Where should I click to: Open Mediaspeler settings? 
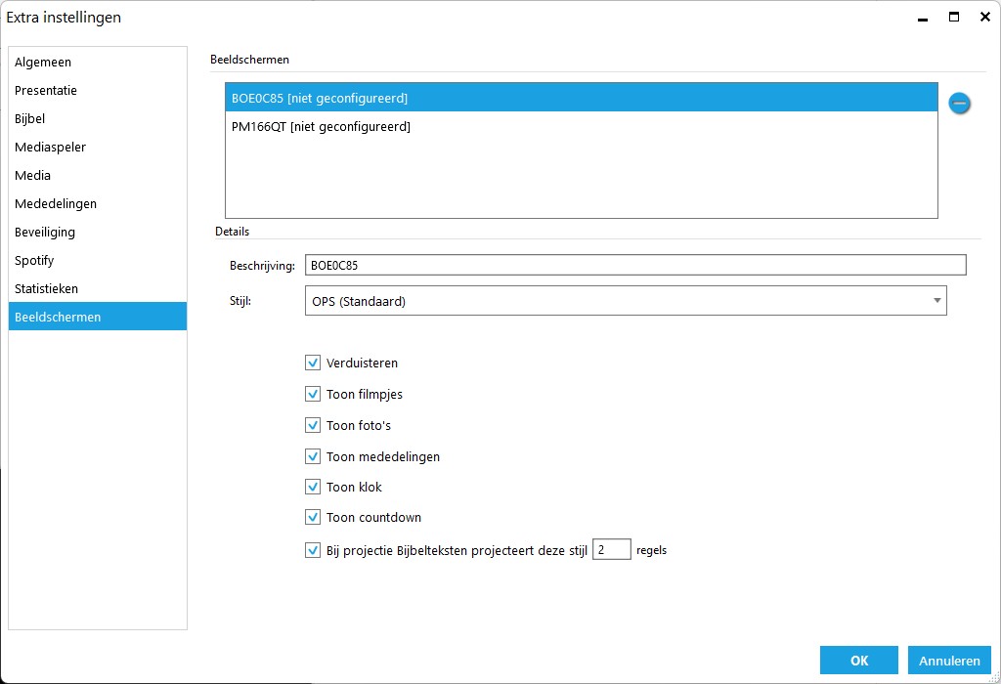pos(51,147)
